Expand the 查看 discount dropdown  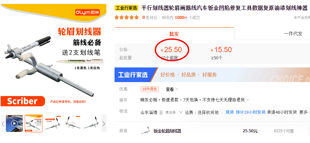172,89
